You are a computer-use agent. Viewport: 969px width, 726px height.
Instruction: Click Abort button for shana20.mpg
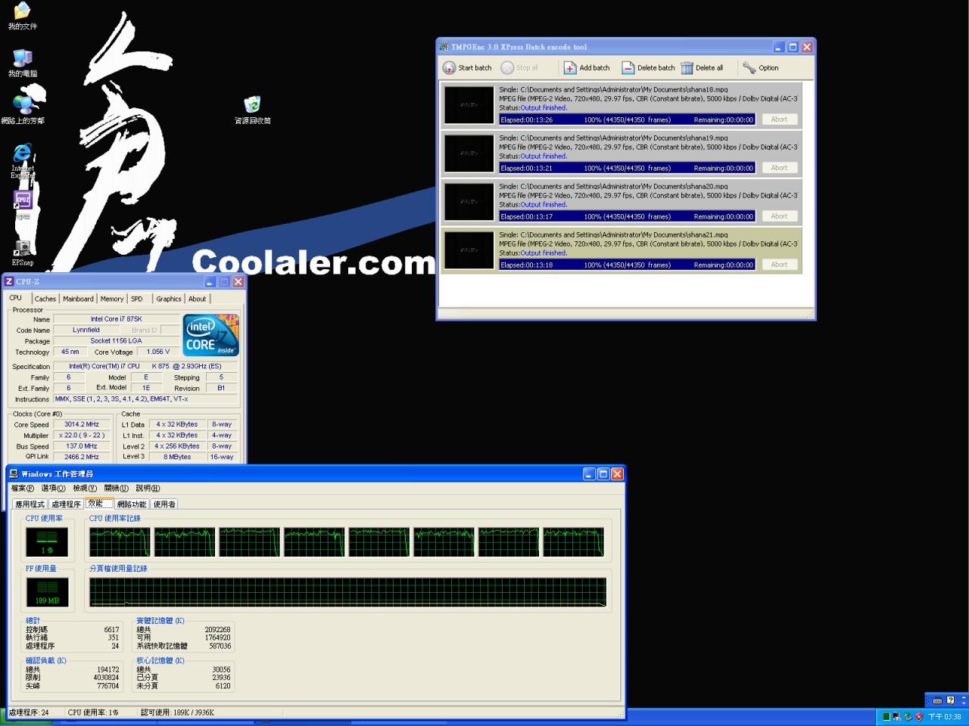point(779,216)
